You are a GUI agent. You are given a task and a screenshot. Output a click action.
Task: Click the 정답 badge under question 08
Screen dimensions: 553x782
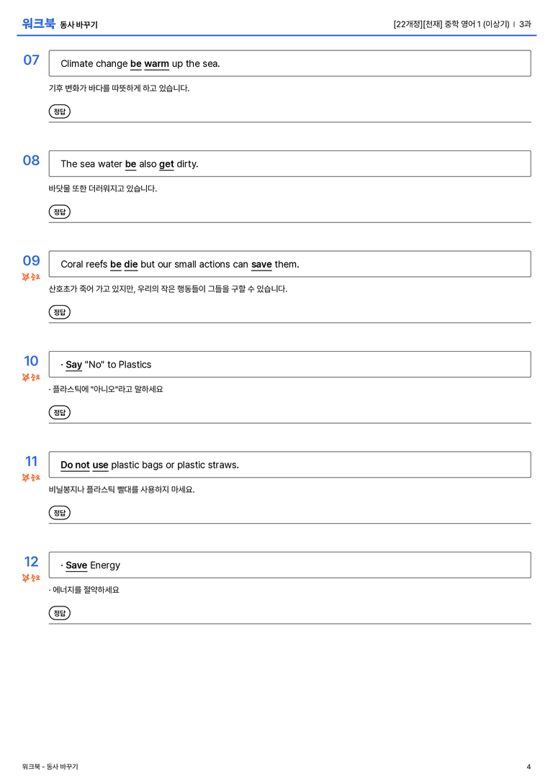coord(59,212)
